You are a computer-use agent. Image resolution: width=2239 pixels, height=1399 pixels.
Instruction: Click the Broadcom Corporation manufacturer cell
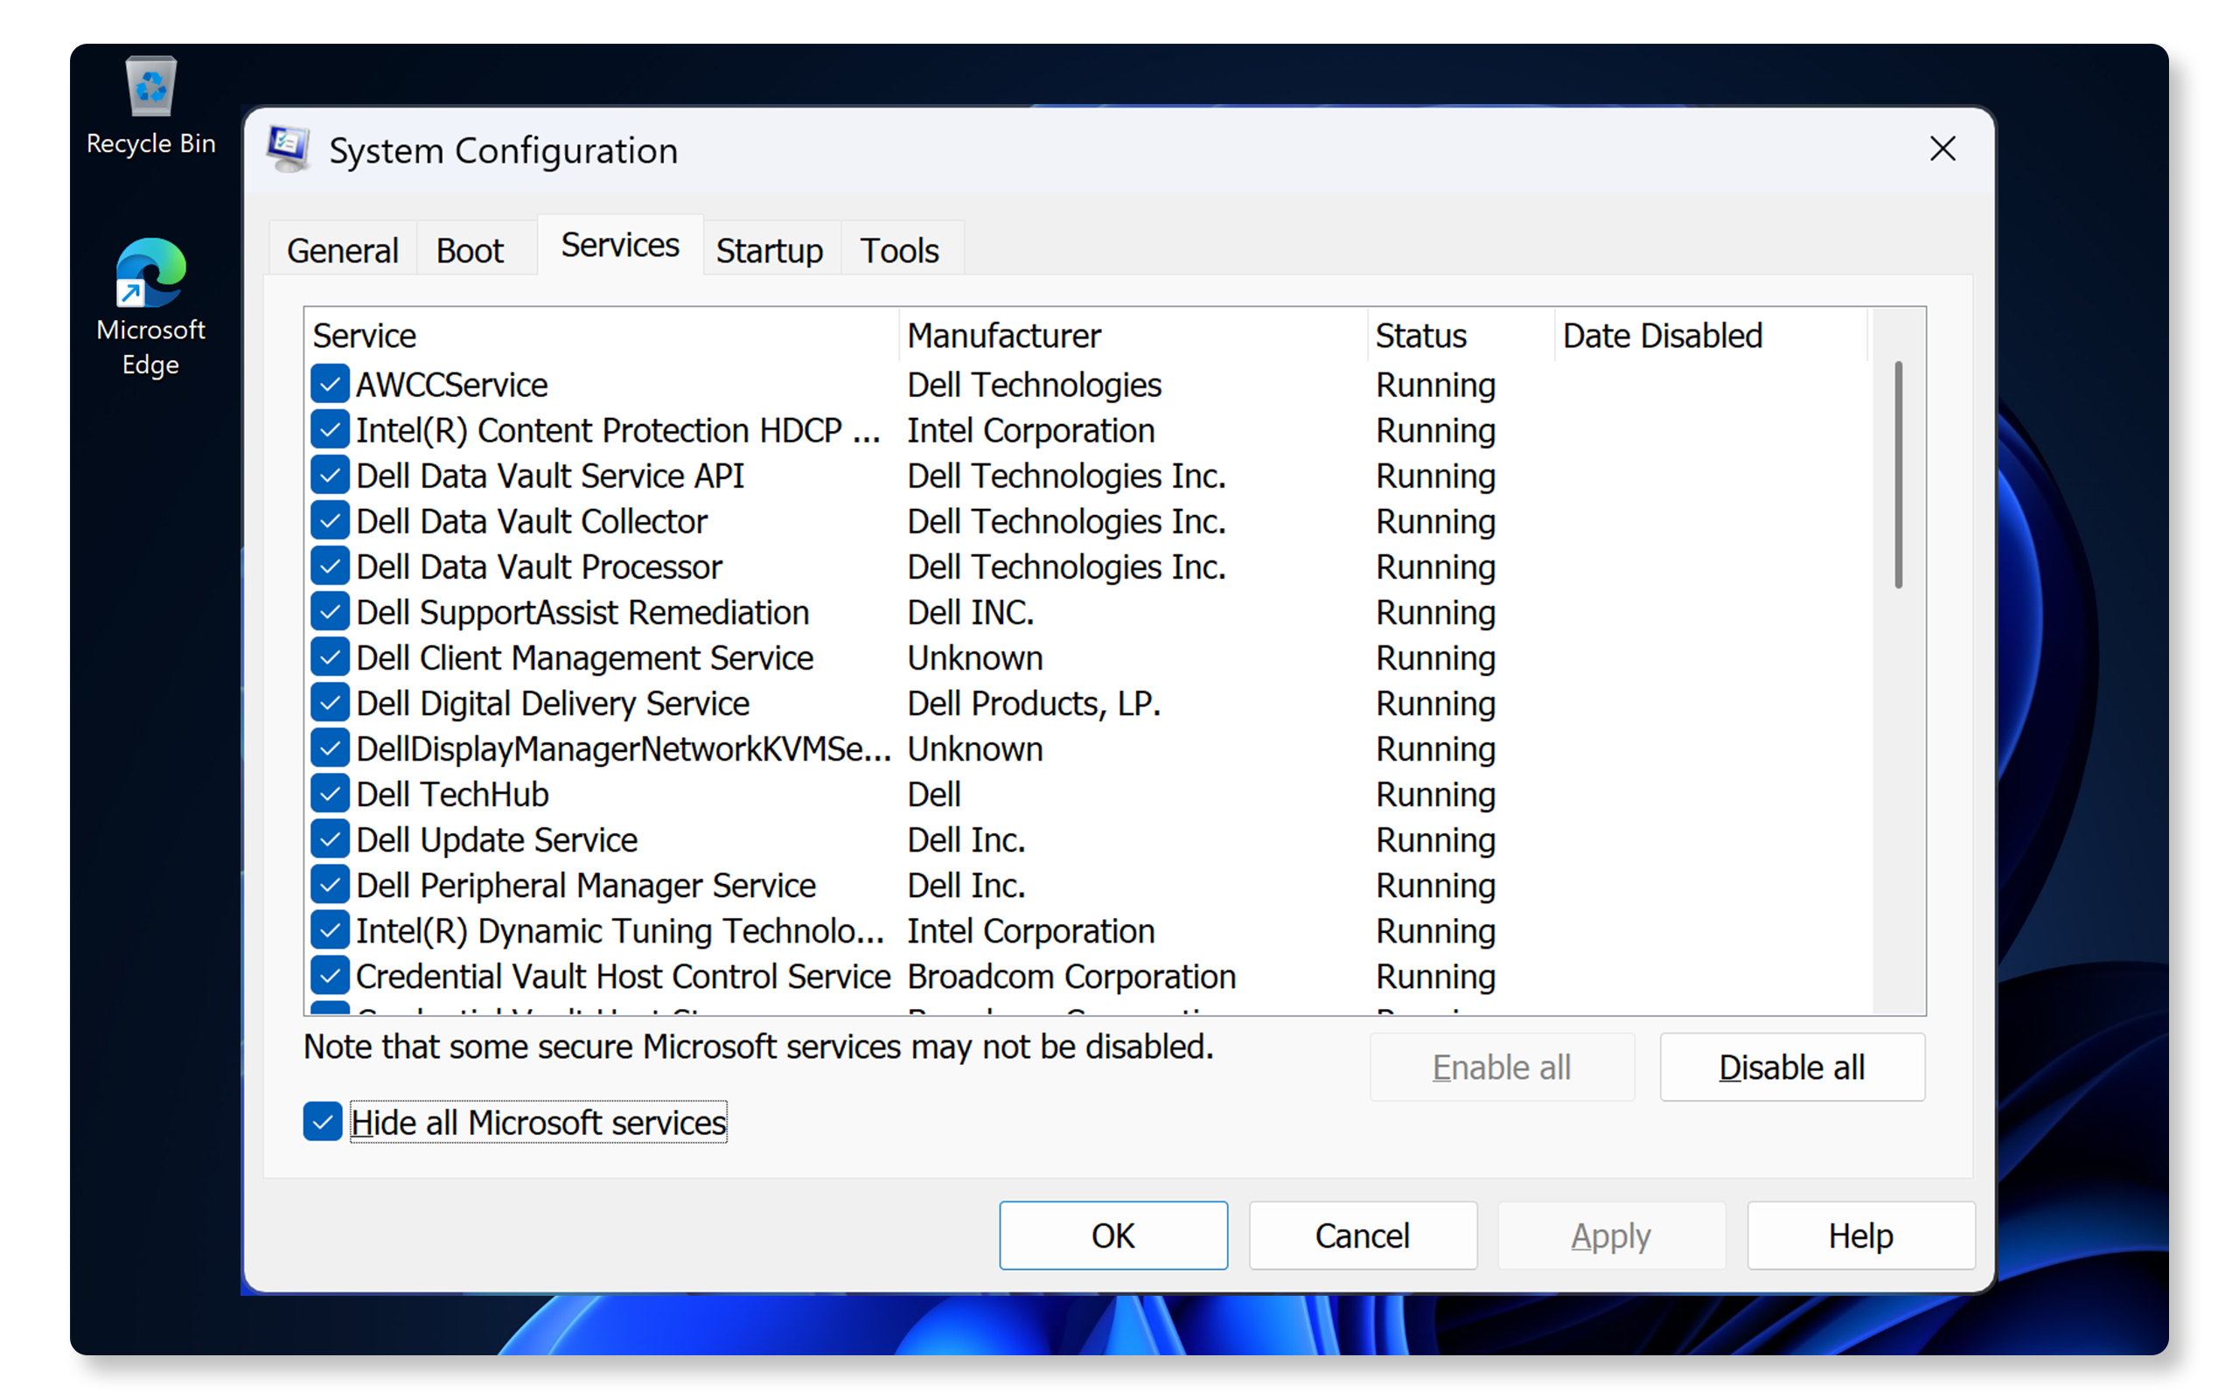tap(1071, 977)
